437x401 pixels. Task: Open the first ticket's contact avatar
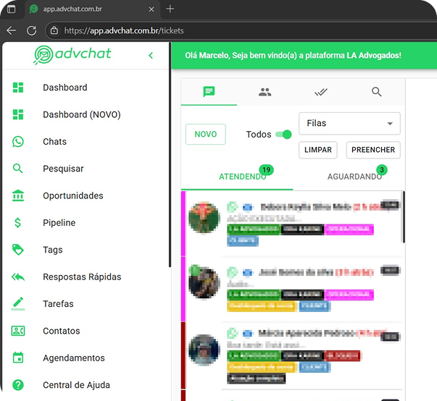[x=204, y=217]
